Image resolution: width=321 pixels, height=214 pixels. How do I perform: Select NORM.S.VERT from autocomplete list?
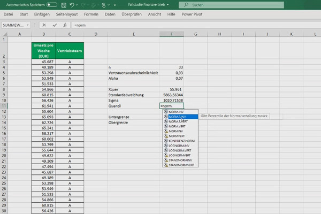[180, 121]
